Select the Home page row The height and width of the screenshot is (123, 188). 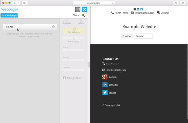30,27
